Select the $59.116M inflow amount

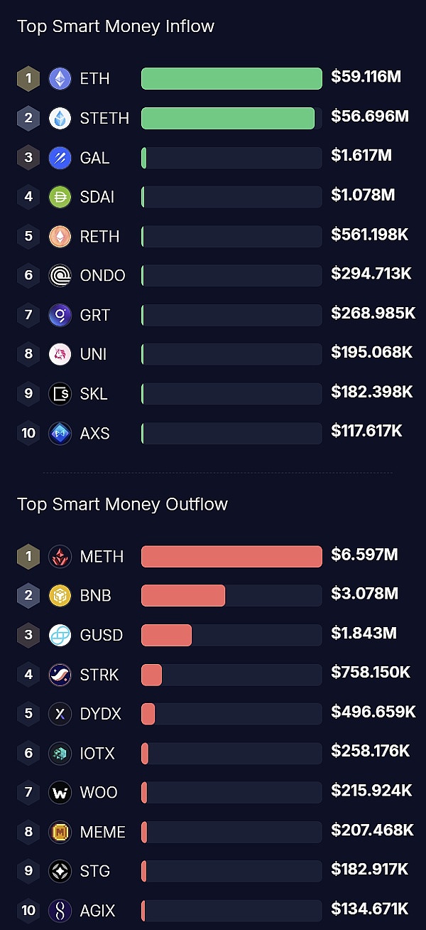coord(366,77)
